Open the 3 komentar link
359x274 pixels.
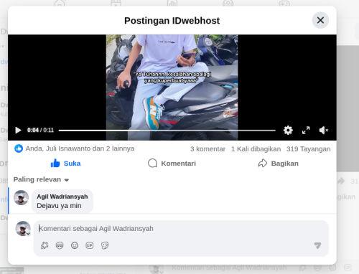point(208,149)
